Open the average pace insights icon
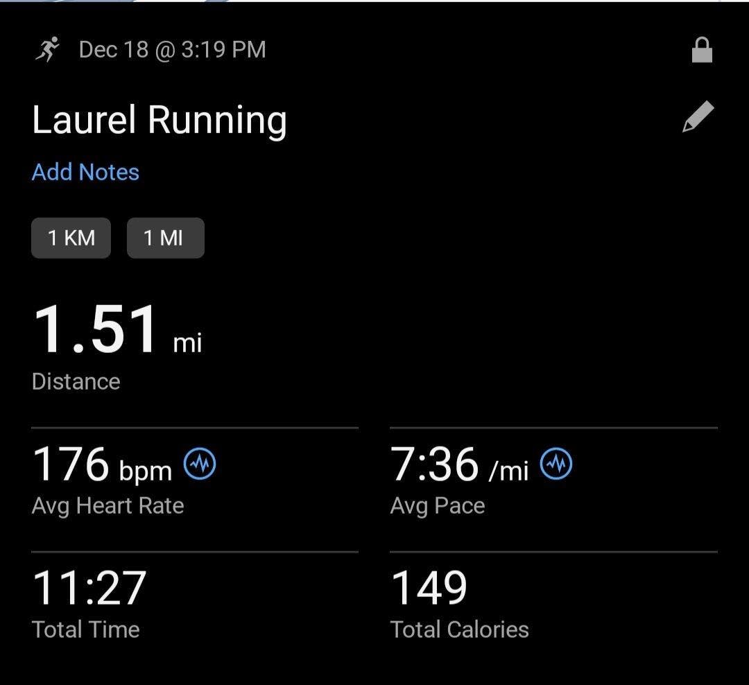Screen dimensions: 749x685 click(556, 464)
